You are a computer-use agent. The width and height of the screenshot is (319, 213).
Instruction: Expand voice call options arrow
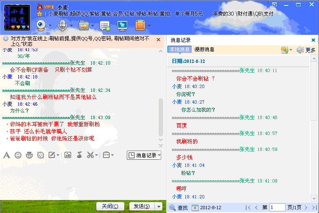point(71,26)
